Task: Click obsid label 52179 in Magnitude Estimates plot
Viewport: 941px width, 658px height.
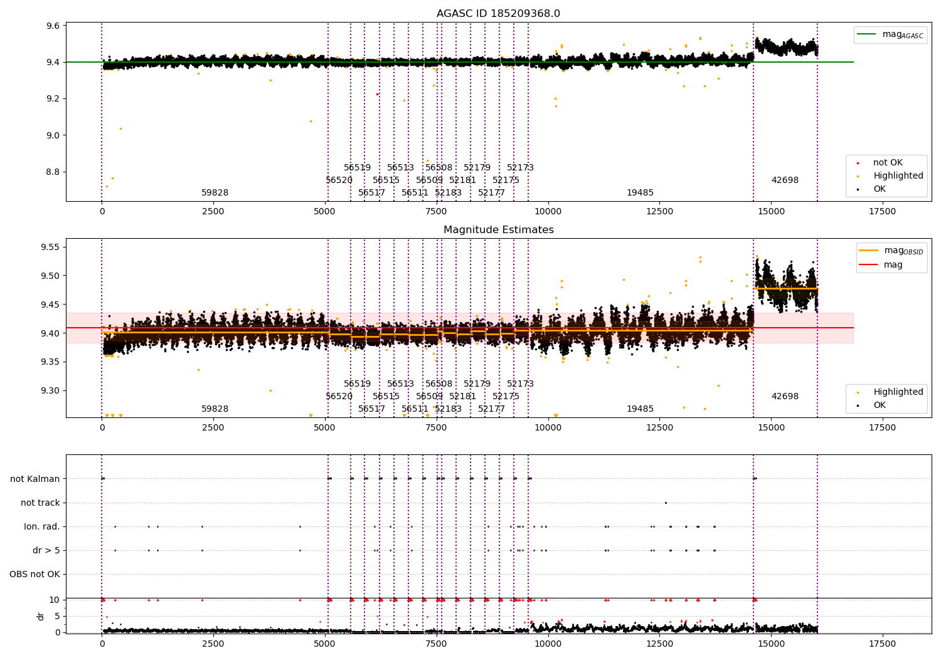Action: click(477, 384)
